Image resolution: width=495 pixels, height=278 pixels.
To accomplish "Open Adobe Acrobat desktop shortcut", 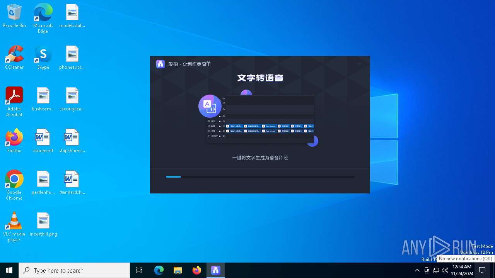I will click(14, 102).
